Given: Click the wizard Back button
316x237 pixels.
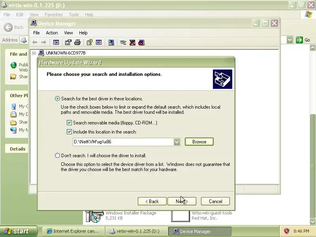Looking at the screenshot, I should click(x=152, y=201).
